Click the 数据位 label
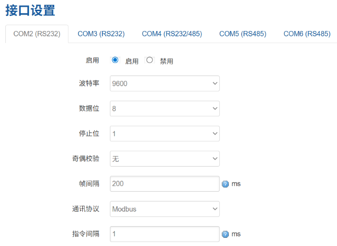This screenshot has width=337, height=246. pyautogui.click(x=89, y=108)
